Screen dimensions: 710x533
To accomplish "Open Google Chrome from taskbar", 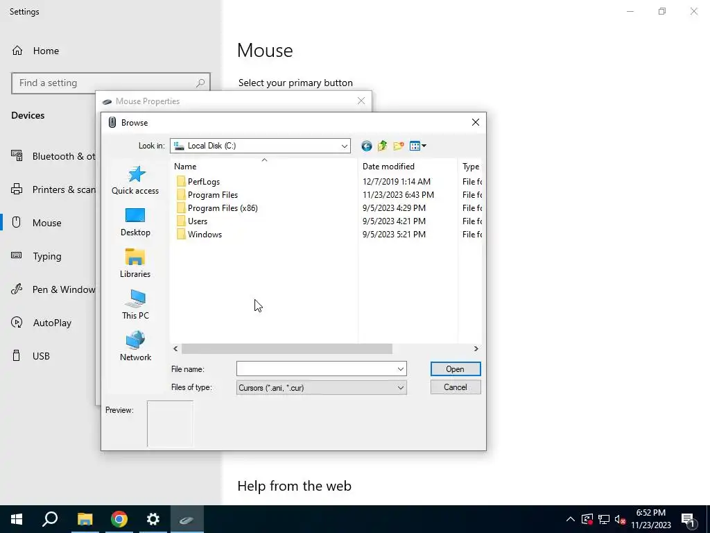I will point(119,519).
